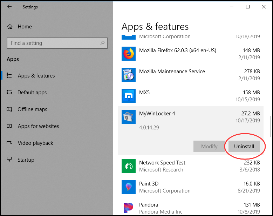Click the 16.0 KB size value

pos(252,184)
